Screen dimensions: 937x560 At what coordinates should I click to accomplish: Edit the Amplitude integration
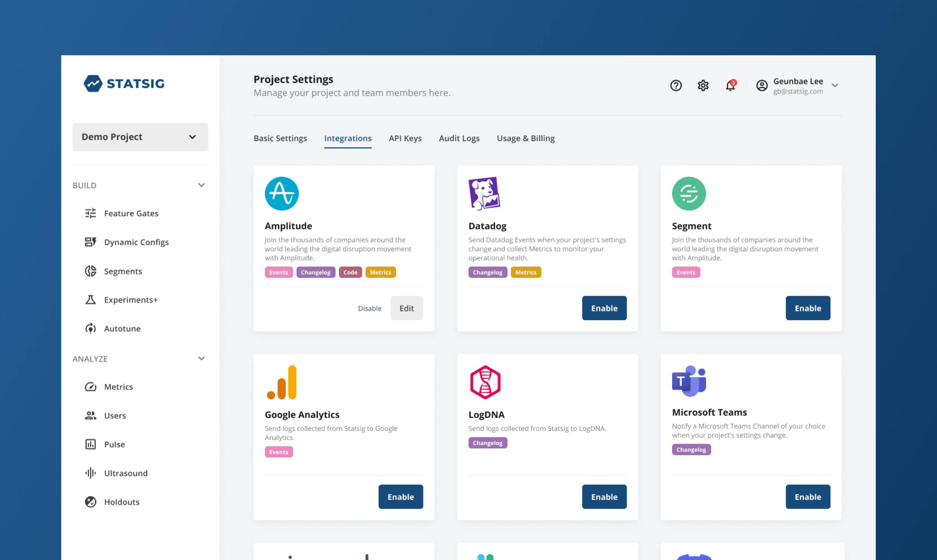tap(407, 308)
